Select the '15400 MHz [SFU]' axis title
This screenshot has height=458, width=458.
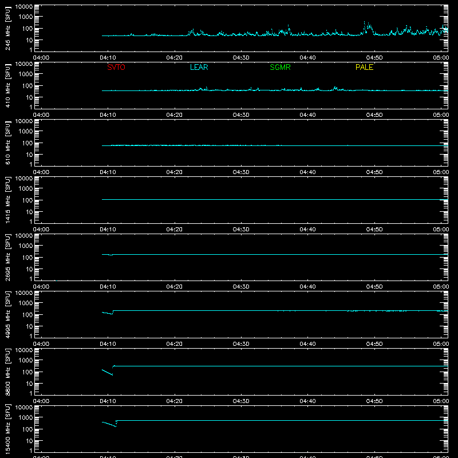click(7, 429)
